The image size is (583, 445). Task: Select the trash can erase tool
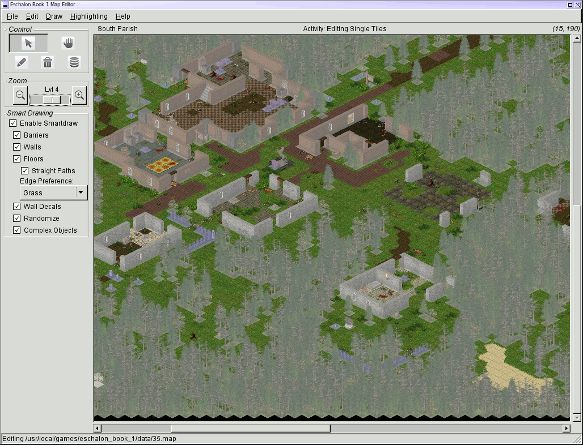pyautogui.click(x=48, y=62)
